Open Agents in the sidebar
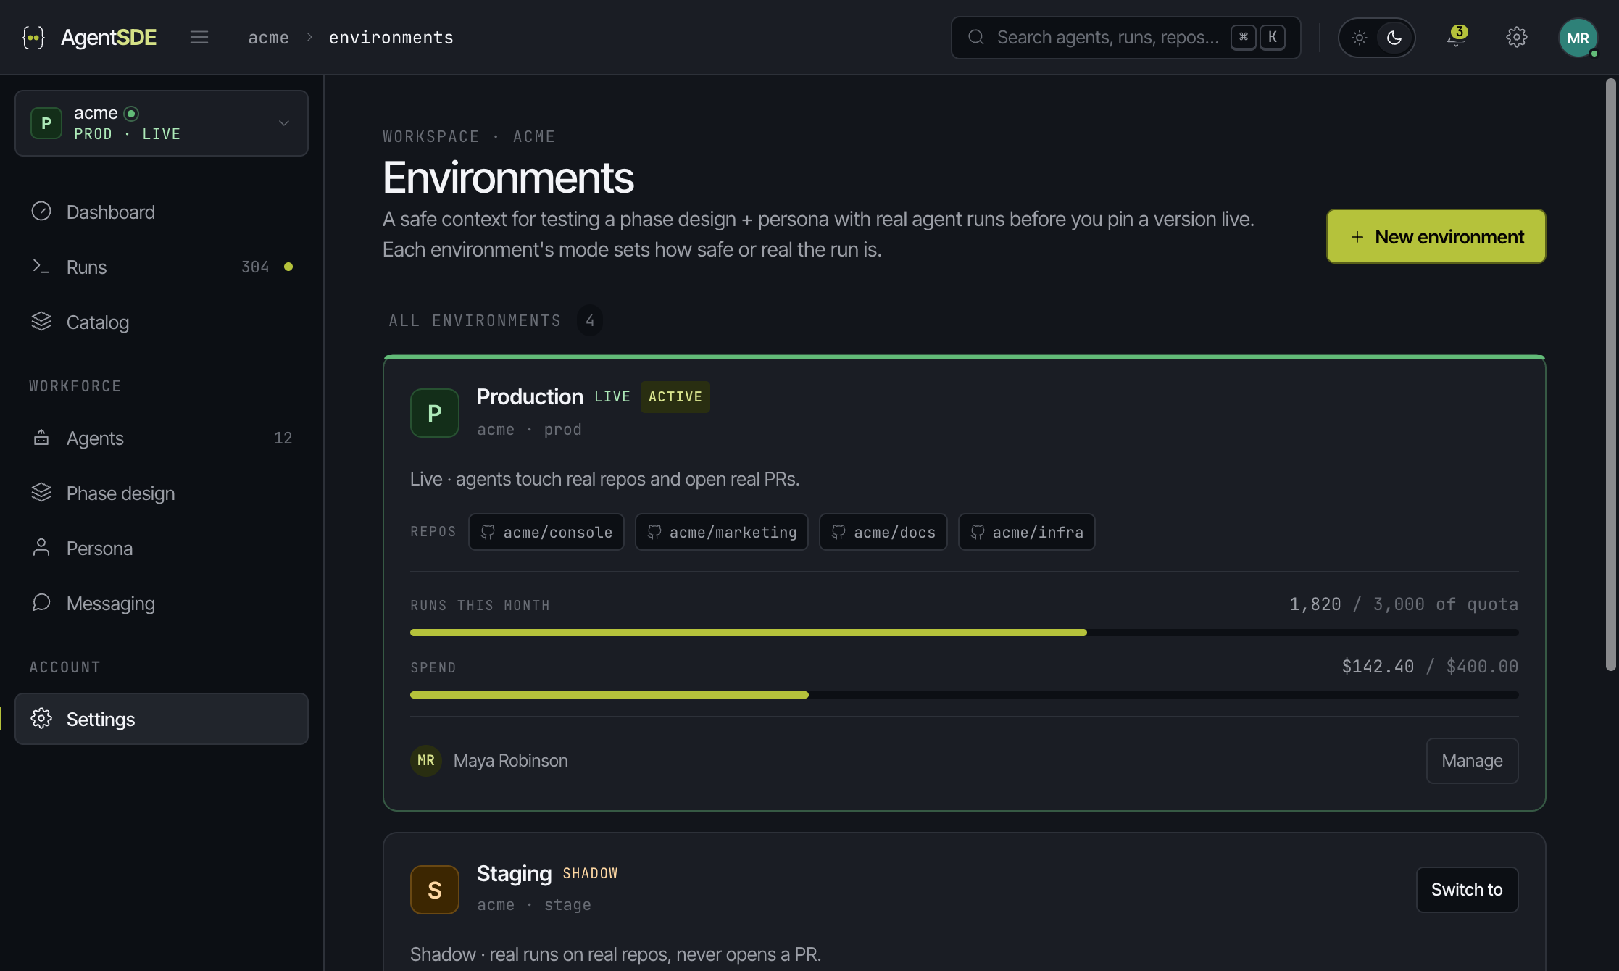 pos(162,438)
